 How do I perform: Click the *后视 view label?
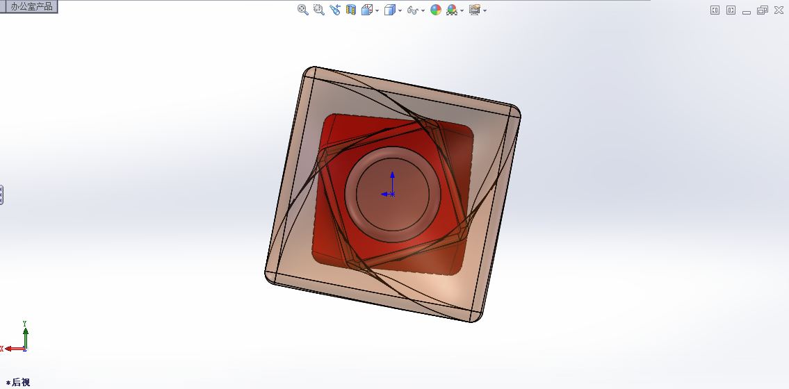[18, 383]
